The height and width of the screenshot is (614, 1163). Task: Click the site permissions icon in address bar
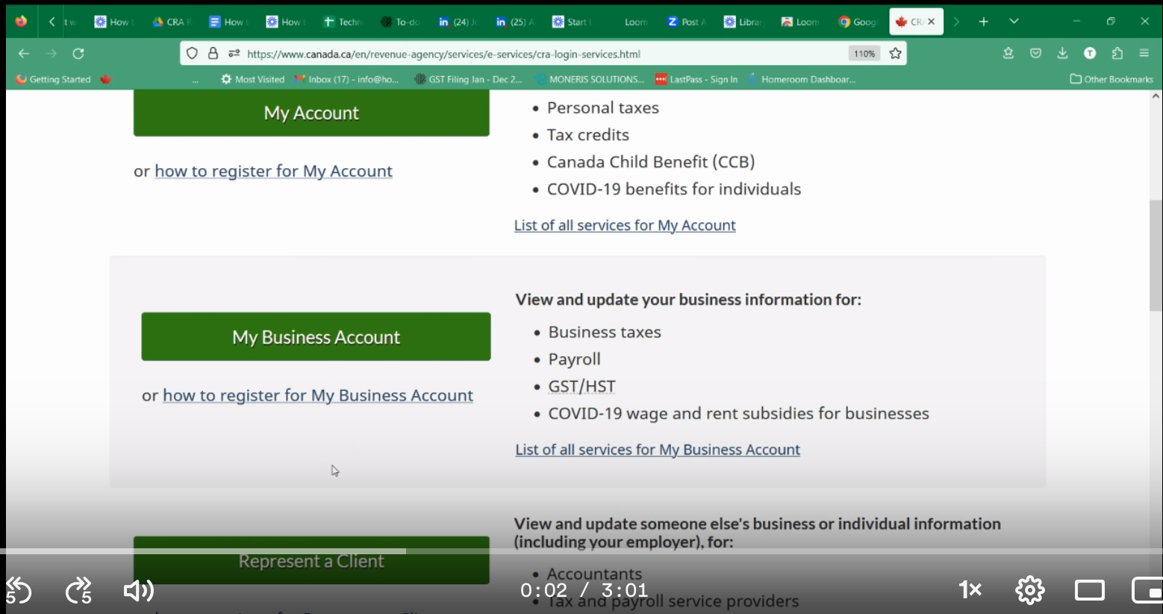[234, 54]
